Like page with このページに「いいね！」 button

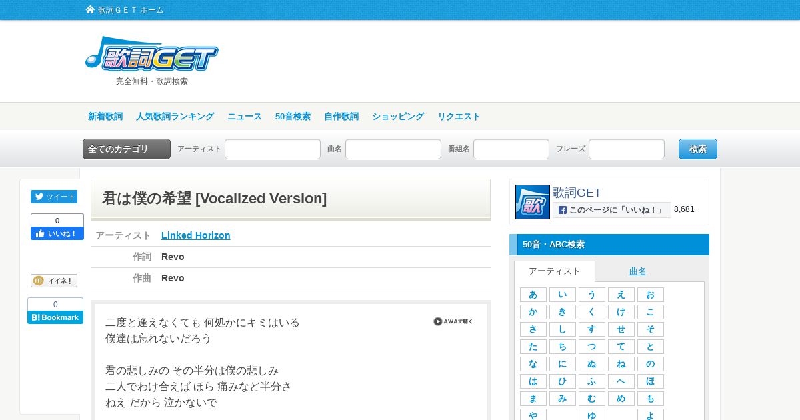[x=612, y=209]
